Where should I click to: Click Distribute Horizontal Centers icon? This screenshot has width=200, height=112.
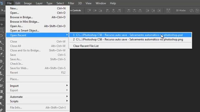pyautogui.click(x=153, y=10)
